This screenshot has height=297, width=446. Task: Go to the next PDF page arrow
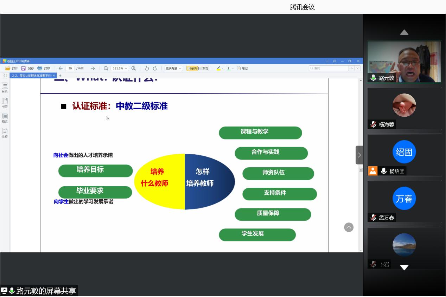[93, 69]
